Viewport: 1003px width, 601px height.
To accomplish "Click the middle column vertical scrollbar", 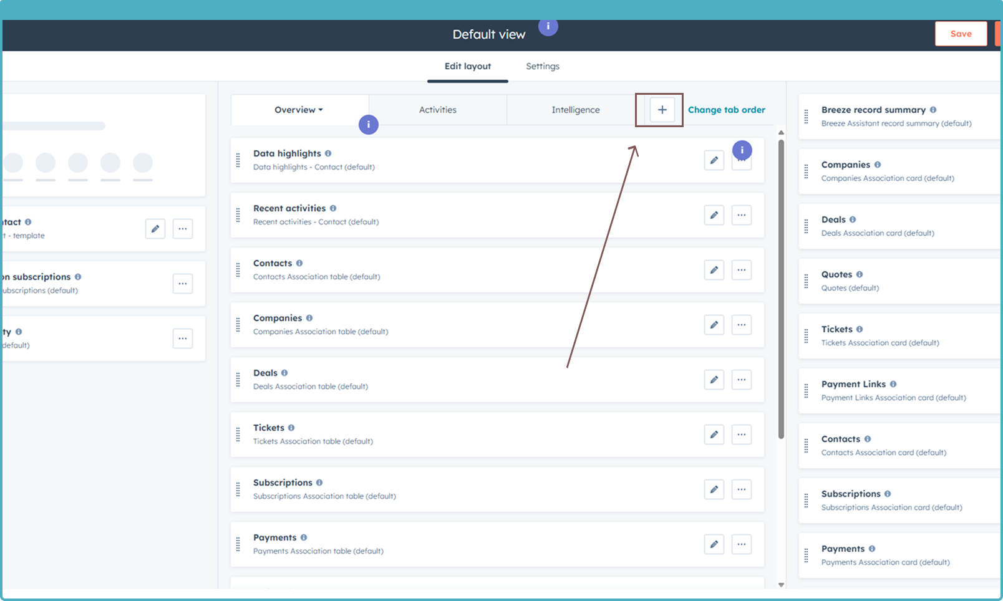I will coord(781,287).
